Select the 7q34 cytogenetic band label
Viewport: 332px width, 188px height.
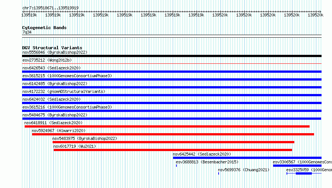click(27, 32)
